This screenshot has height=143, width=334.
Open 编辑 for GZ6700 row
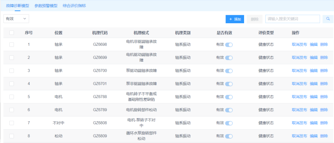[x=313, y=71]
